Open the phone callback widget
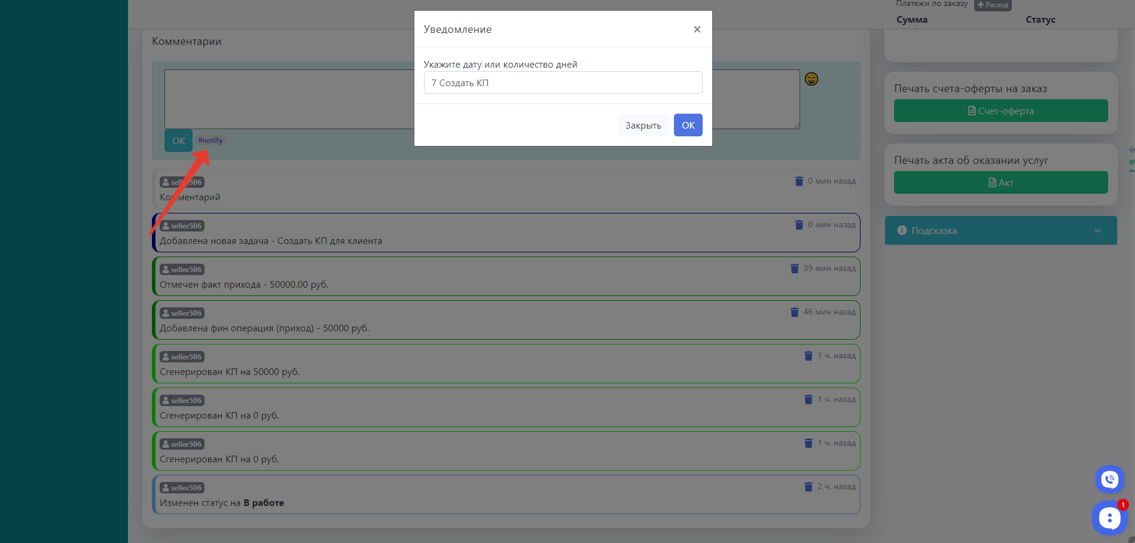Image resolution: width=1135 pixels, height=543 pixels. (1109, 479)
